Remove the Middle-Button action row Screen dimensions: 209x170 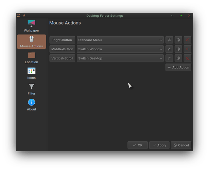point(187,49)
